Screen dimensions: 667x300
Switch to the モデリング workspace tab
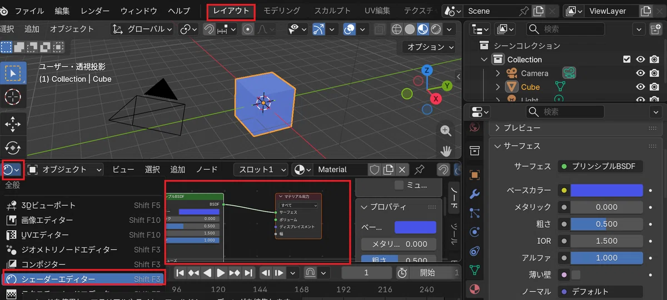click(282, 11)
